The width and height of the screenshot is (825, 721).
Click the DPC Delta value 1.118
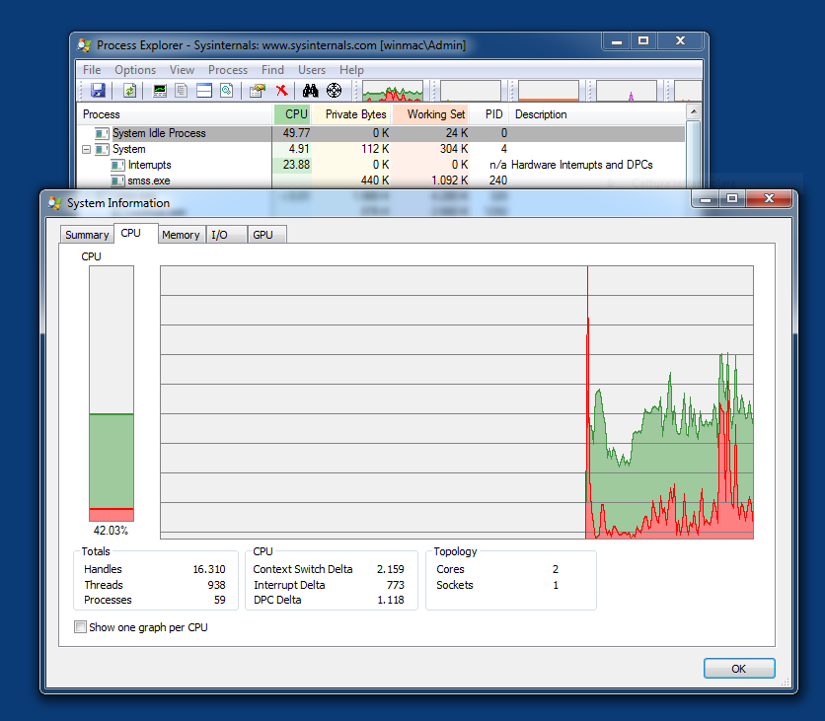pos(391,600)
